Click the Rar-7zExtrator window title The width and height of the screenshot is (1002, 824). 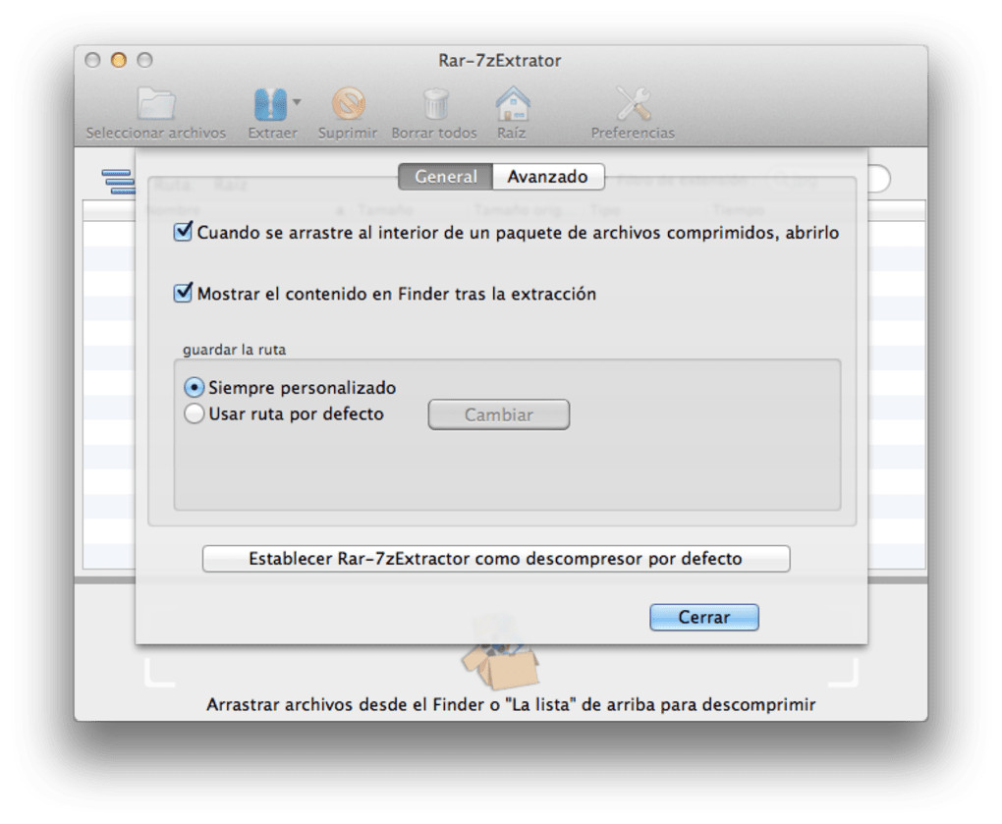click(500, 61)
